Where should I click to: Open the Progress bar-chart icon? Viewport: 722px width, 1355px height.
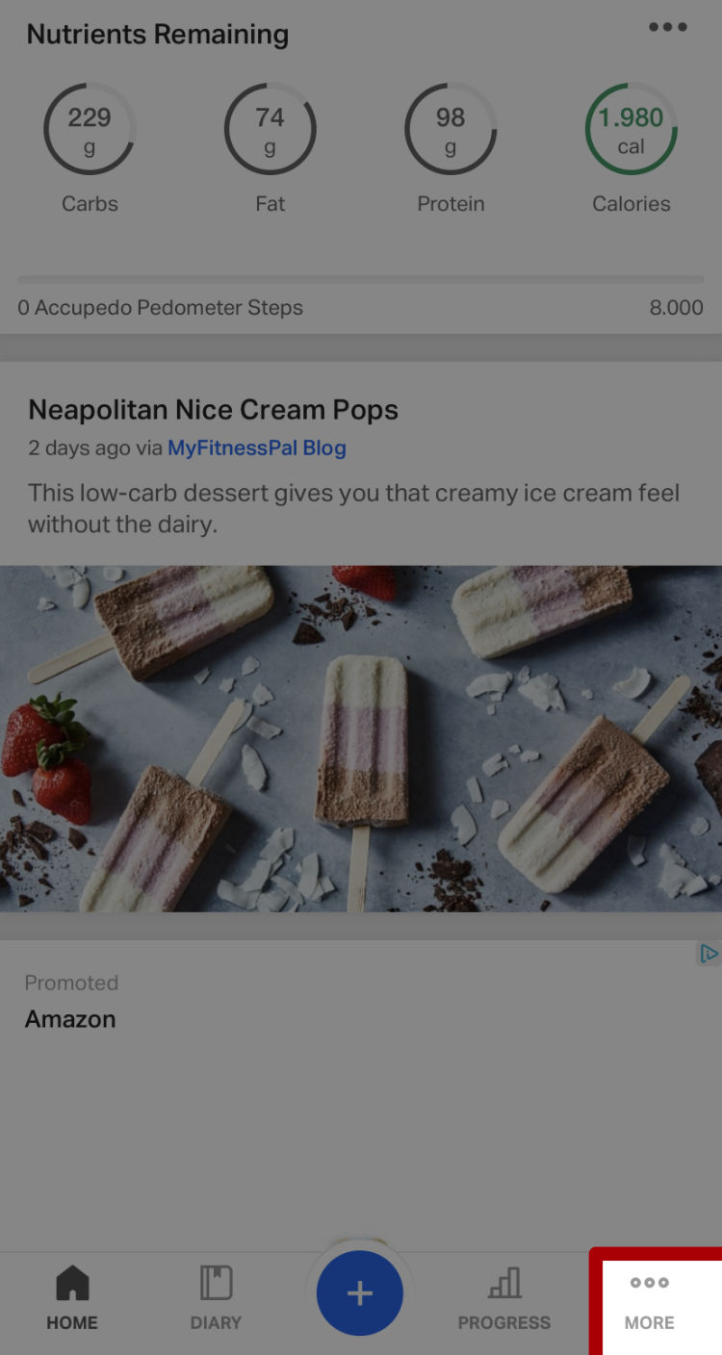504,1284
